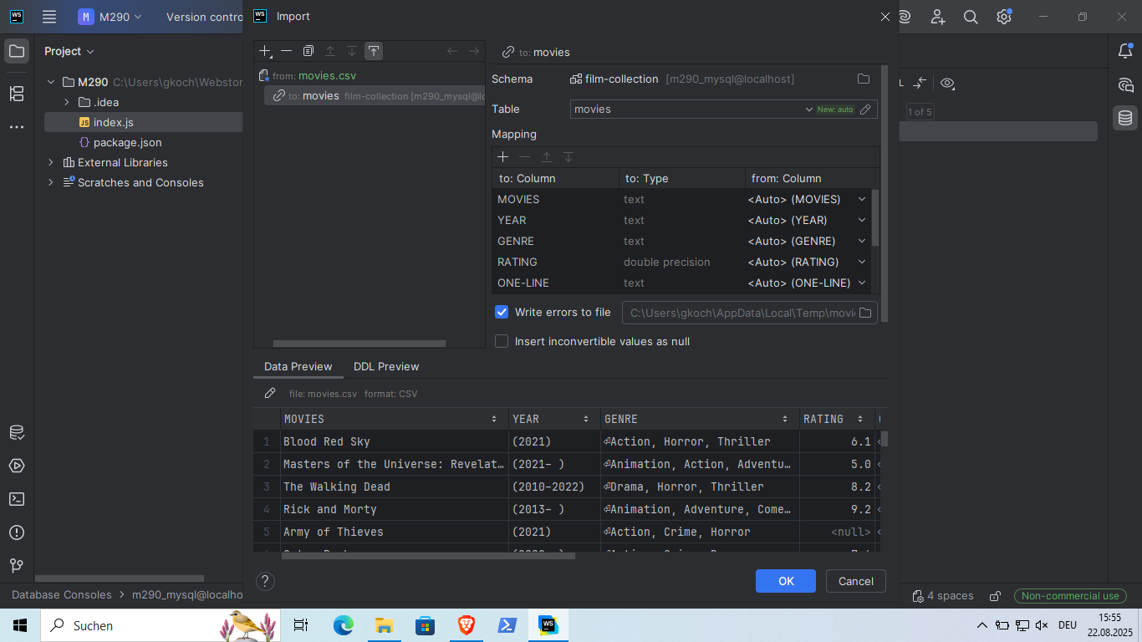Open the Terminal tool window icon

pos(17,499)
